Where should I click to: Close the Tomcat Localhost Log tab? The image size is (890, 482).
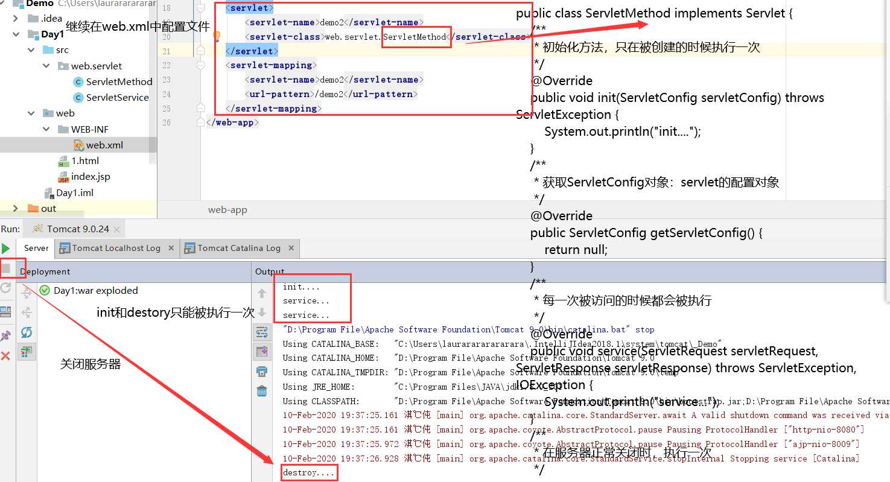click(171, 248)
